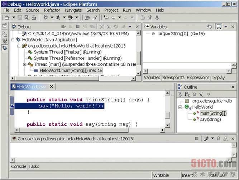Click the Open Perspective icon on left bar
This screenshot has height=180, width=239.
click(x=5, y=25)
